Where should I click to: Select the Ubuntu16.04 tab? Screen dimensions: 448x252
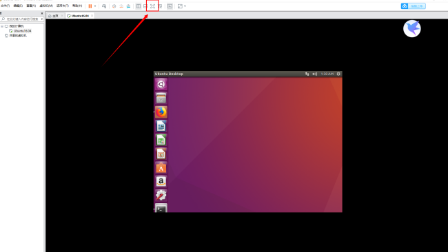[x=78, y=16]
